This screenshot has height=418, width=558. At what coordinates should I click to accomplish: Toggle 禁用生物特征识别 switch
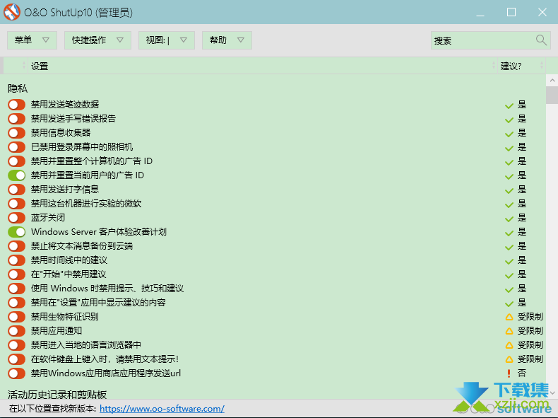tap(17, 317)
